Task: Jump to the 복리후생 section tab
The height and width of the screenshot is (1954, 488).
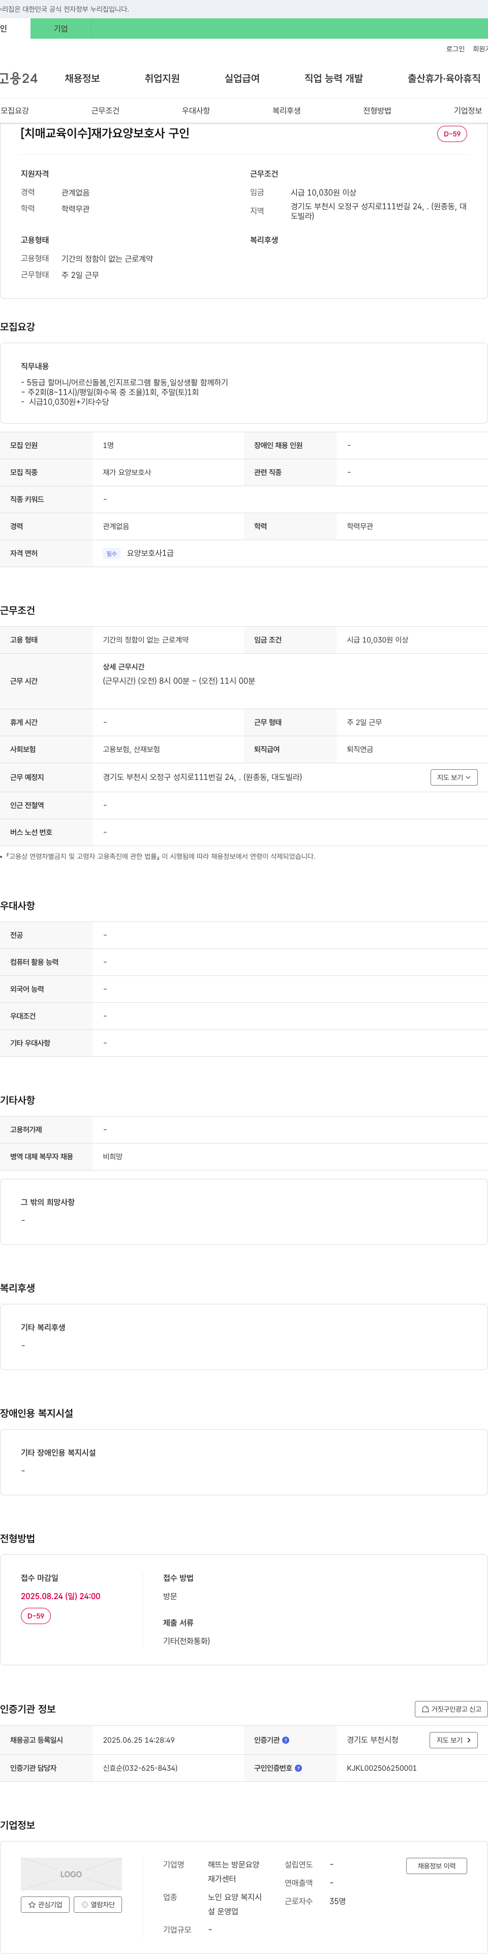Action: 286,111
